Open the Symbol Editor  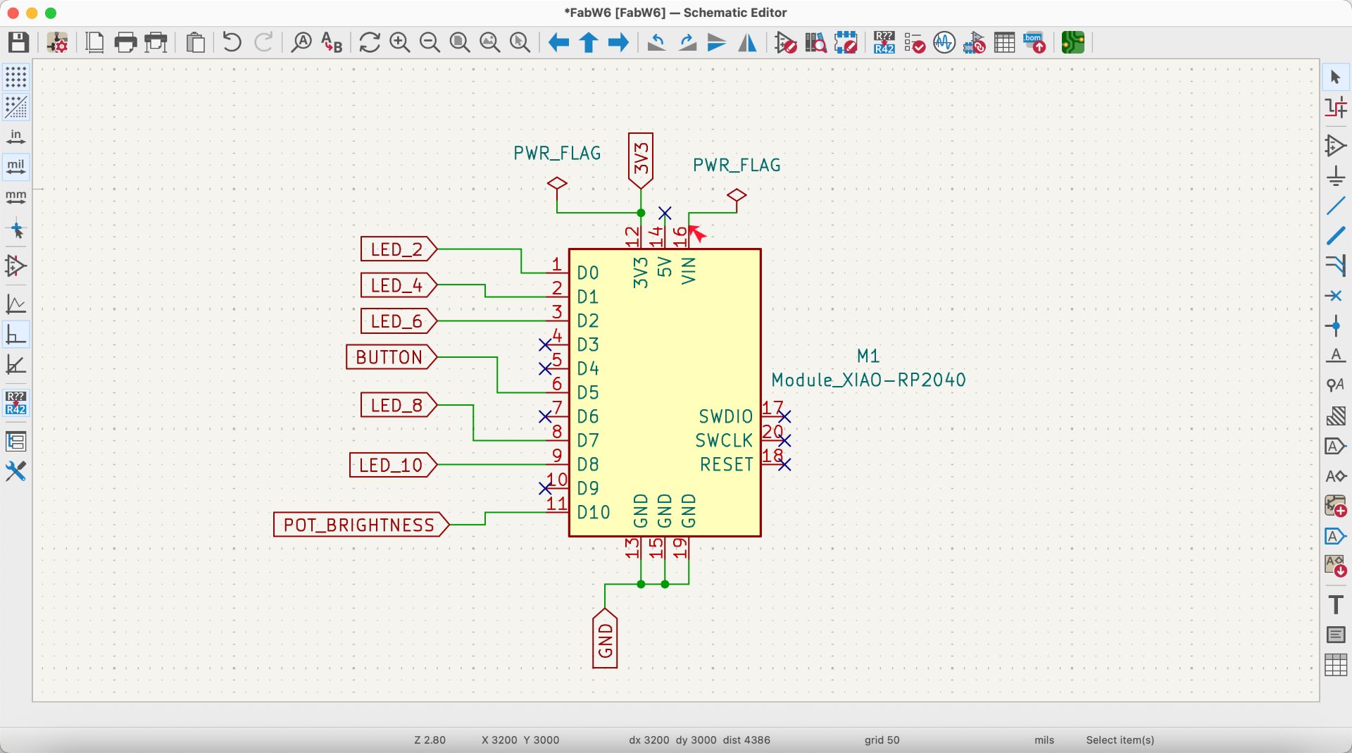tap(785, 42)
